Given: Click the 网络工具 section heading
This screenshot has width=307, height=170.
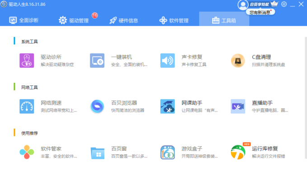Looking at the screenshot, I should (29, 87).
